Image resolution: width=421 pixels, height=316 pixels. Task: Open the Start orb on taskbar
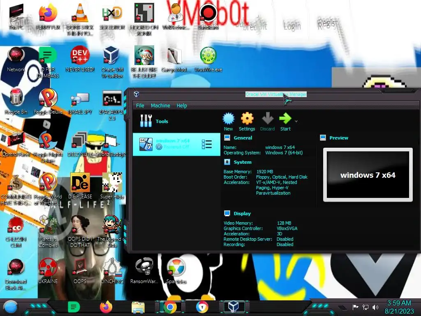[11, 307]
